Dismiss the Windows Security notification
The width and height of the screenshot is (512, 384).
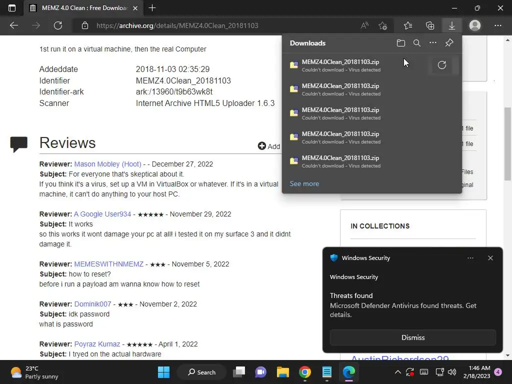point(412,337)
